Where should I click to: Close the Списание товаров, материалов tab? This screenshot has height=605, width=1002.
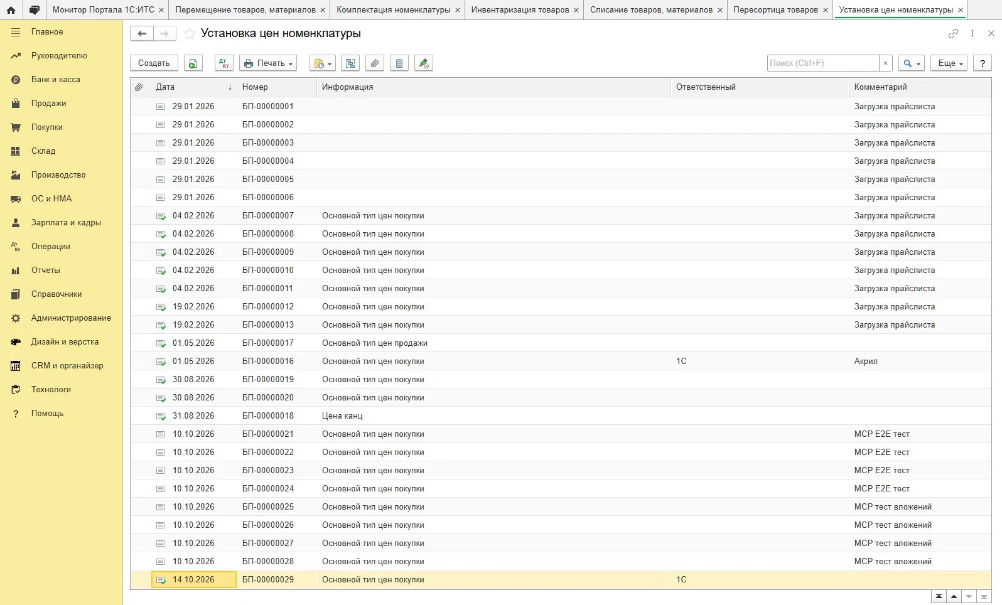pos(720,10)
